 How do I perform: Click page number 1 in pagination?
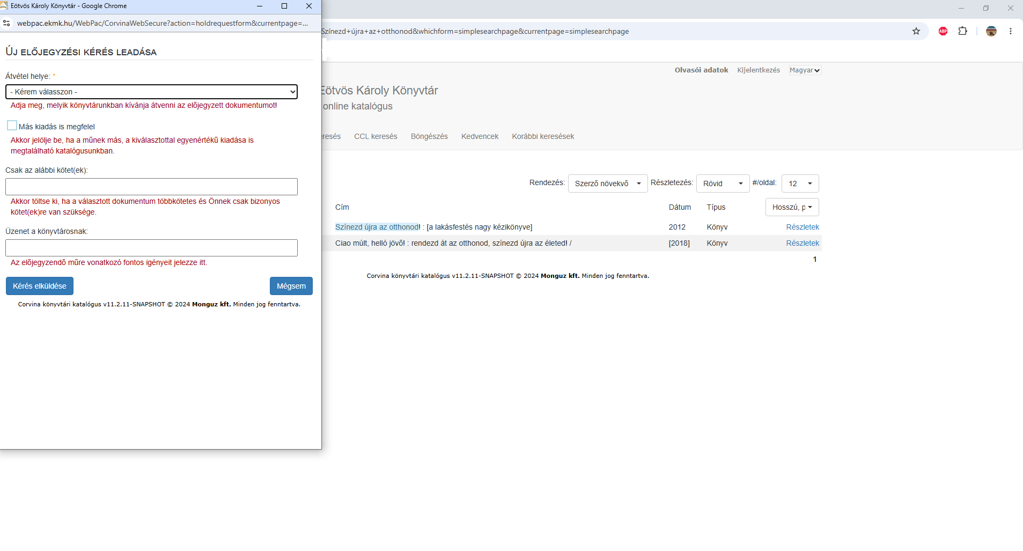[814, 259]
